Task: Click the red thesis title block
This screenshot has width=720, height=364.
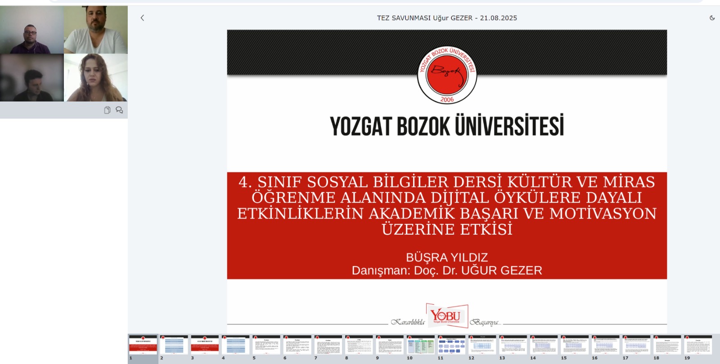Action: pyautogui.click(x=447, y=226)
